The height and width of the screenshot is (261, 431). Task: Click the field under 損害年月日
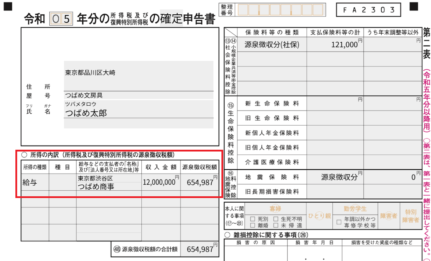[x=315, y=254]
